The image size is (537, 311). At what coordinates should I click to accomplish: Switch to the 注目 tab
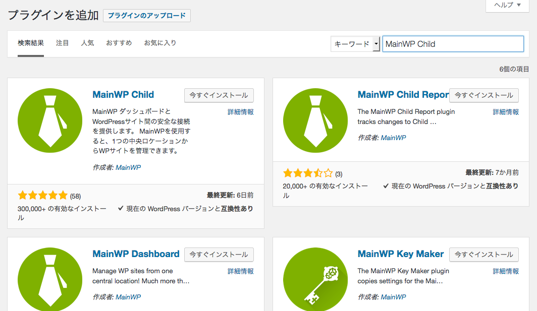tap(63, 43)
